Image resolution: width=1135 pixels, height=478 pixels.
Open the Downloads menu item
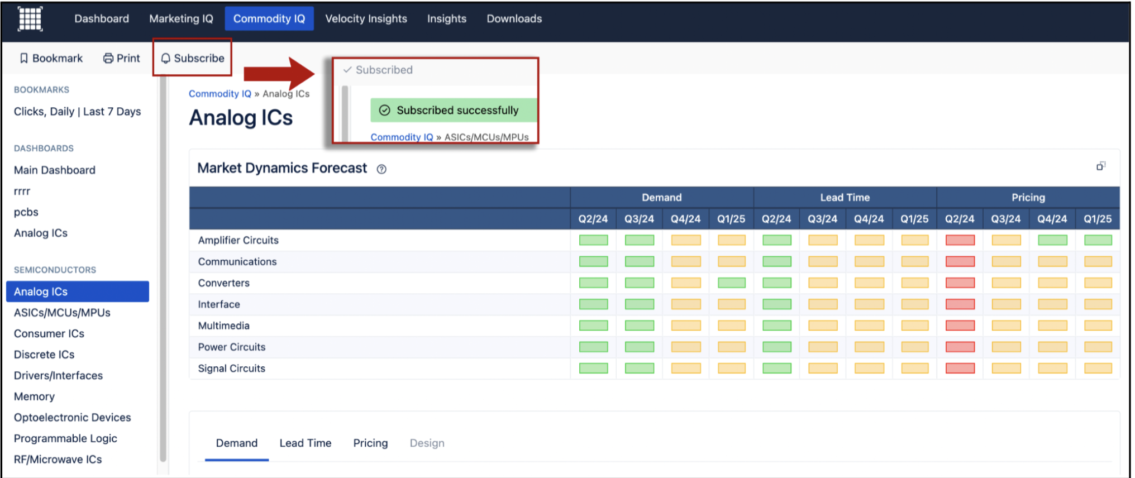point(514,19)
